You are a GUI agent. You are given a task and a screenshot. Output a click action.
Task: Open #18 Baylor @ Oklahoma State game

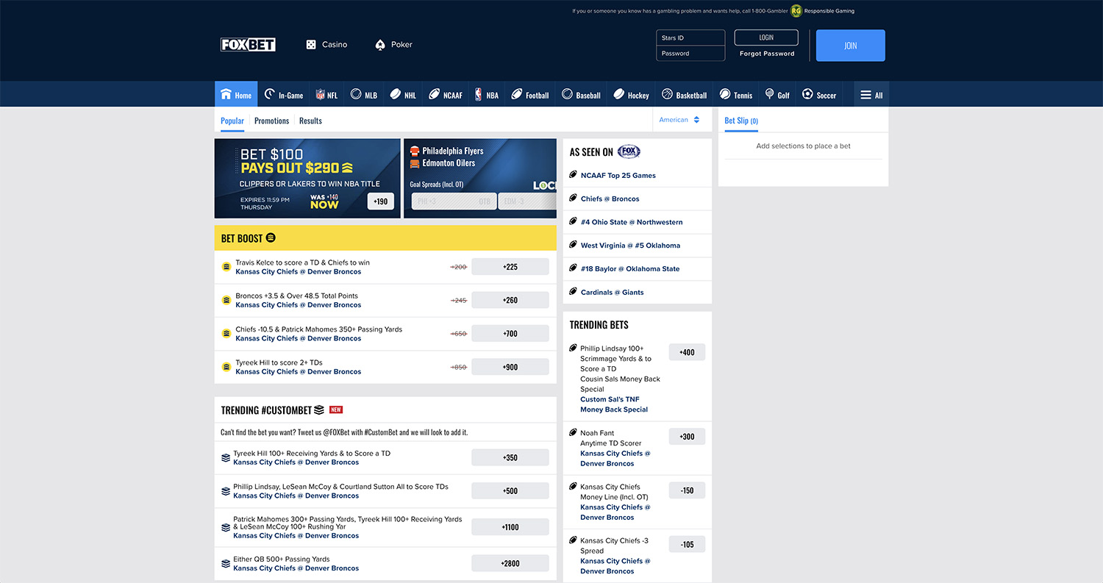[x=630, y=269]
